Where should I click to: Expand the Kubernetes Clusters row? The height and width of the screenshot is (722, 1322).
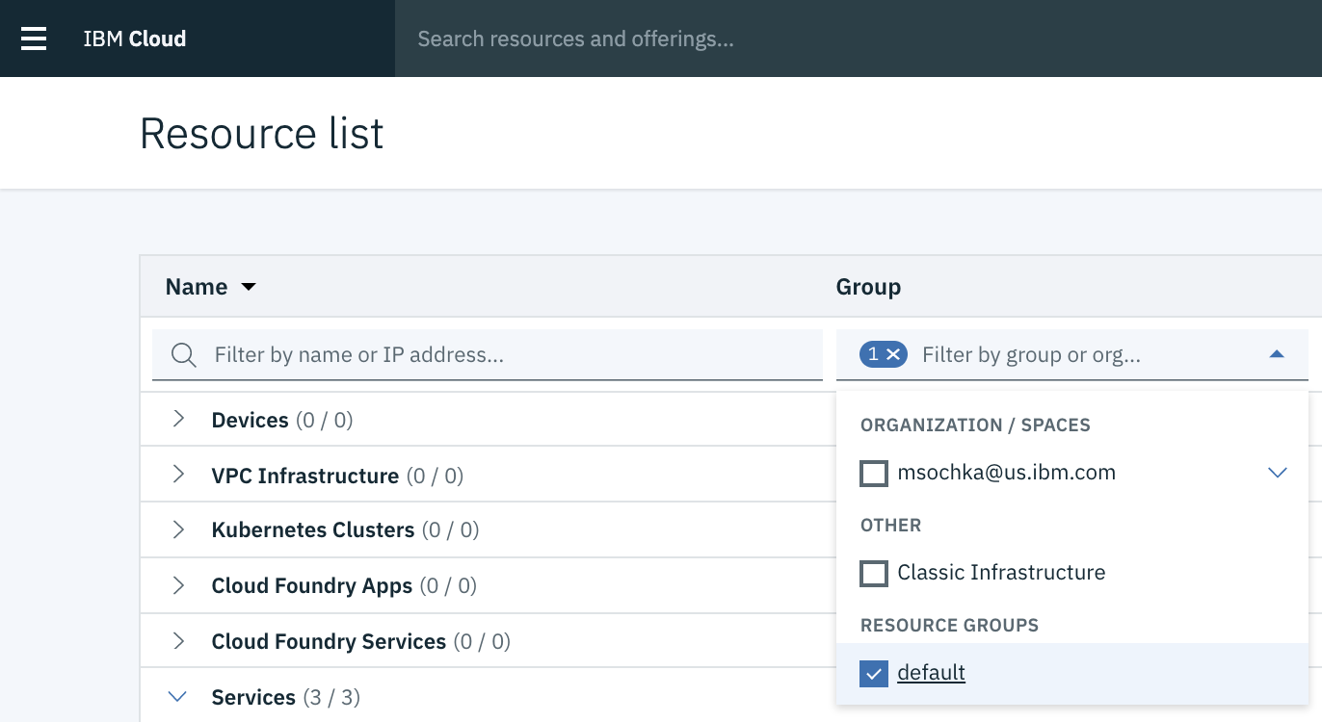click(178, 529)
